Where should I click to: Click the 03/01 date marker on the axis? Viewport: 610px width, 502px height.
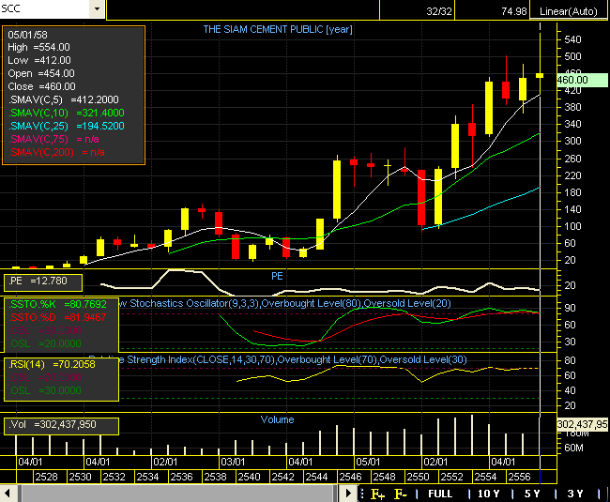[233, 462]
